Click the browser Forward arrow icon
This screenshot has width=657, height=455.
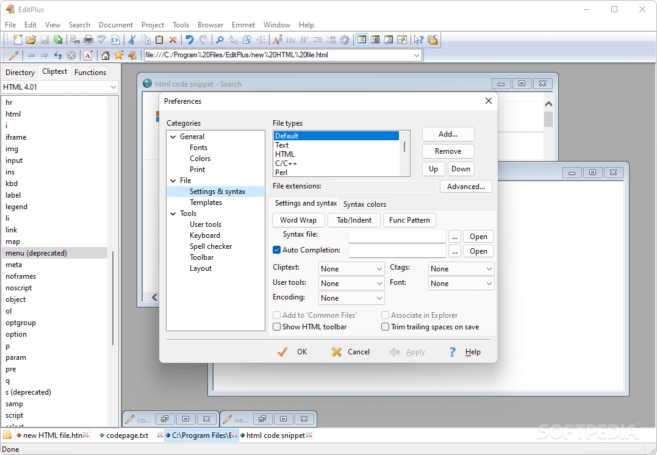point(45,56)
